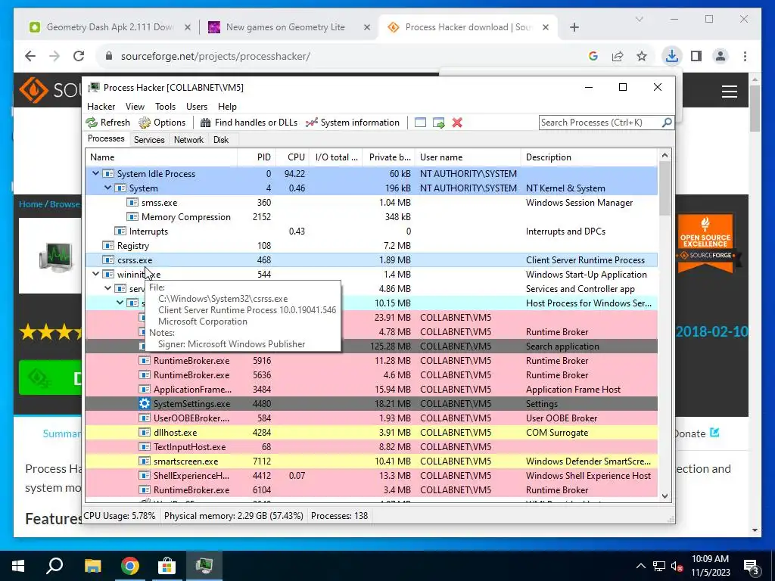The image size is (775, 581).
Task: Click the Refresh toolbar button
Action: coord(107,123)
